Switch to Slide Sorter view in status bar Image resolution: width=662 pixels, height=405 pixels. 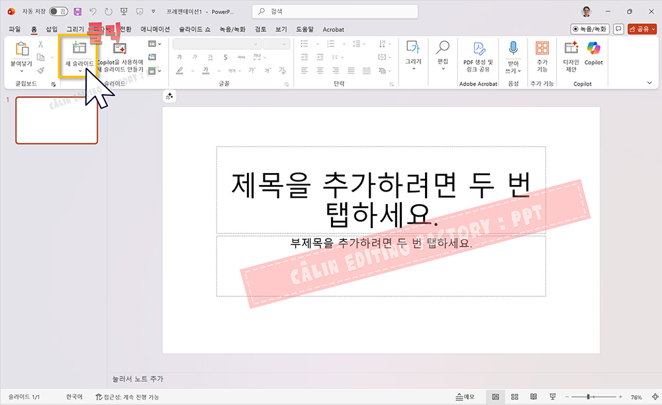pyautogui.click(x=514, y=396)
